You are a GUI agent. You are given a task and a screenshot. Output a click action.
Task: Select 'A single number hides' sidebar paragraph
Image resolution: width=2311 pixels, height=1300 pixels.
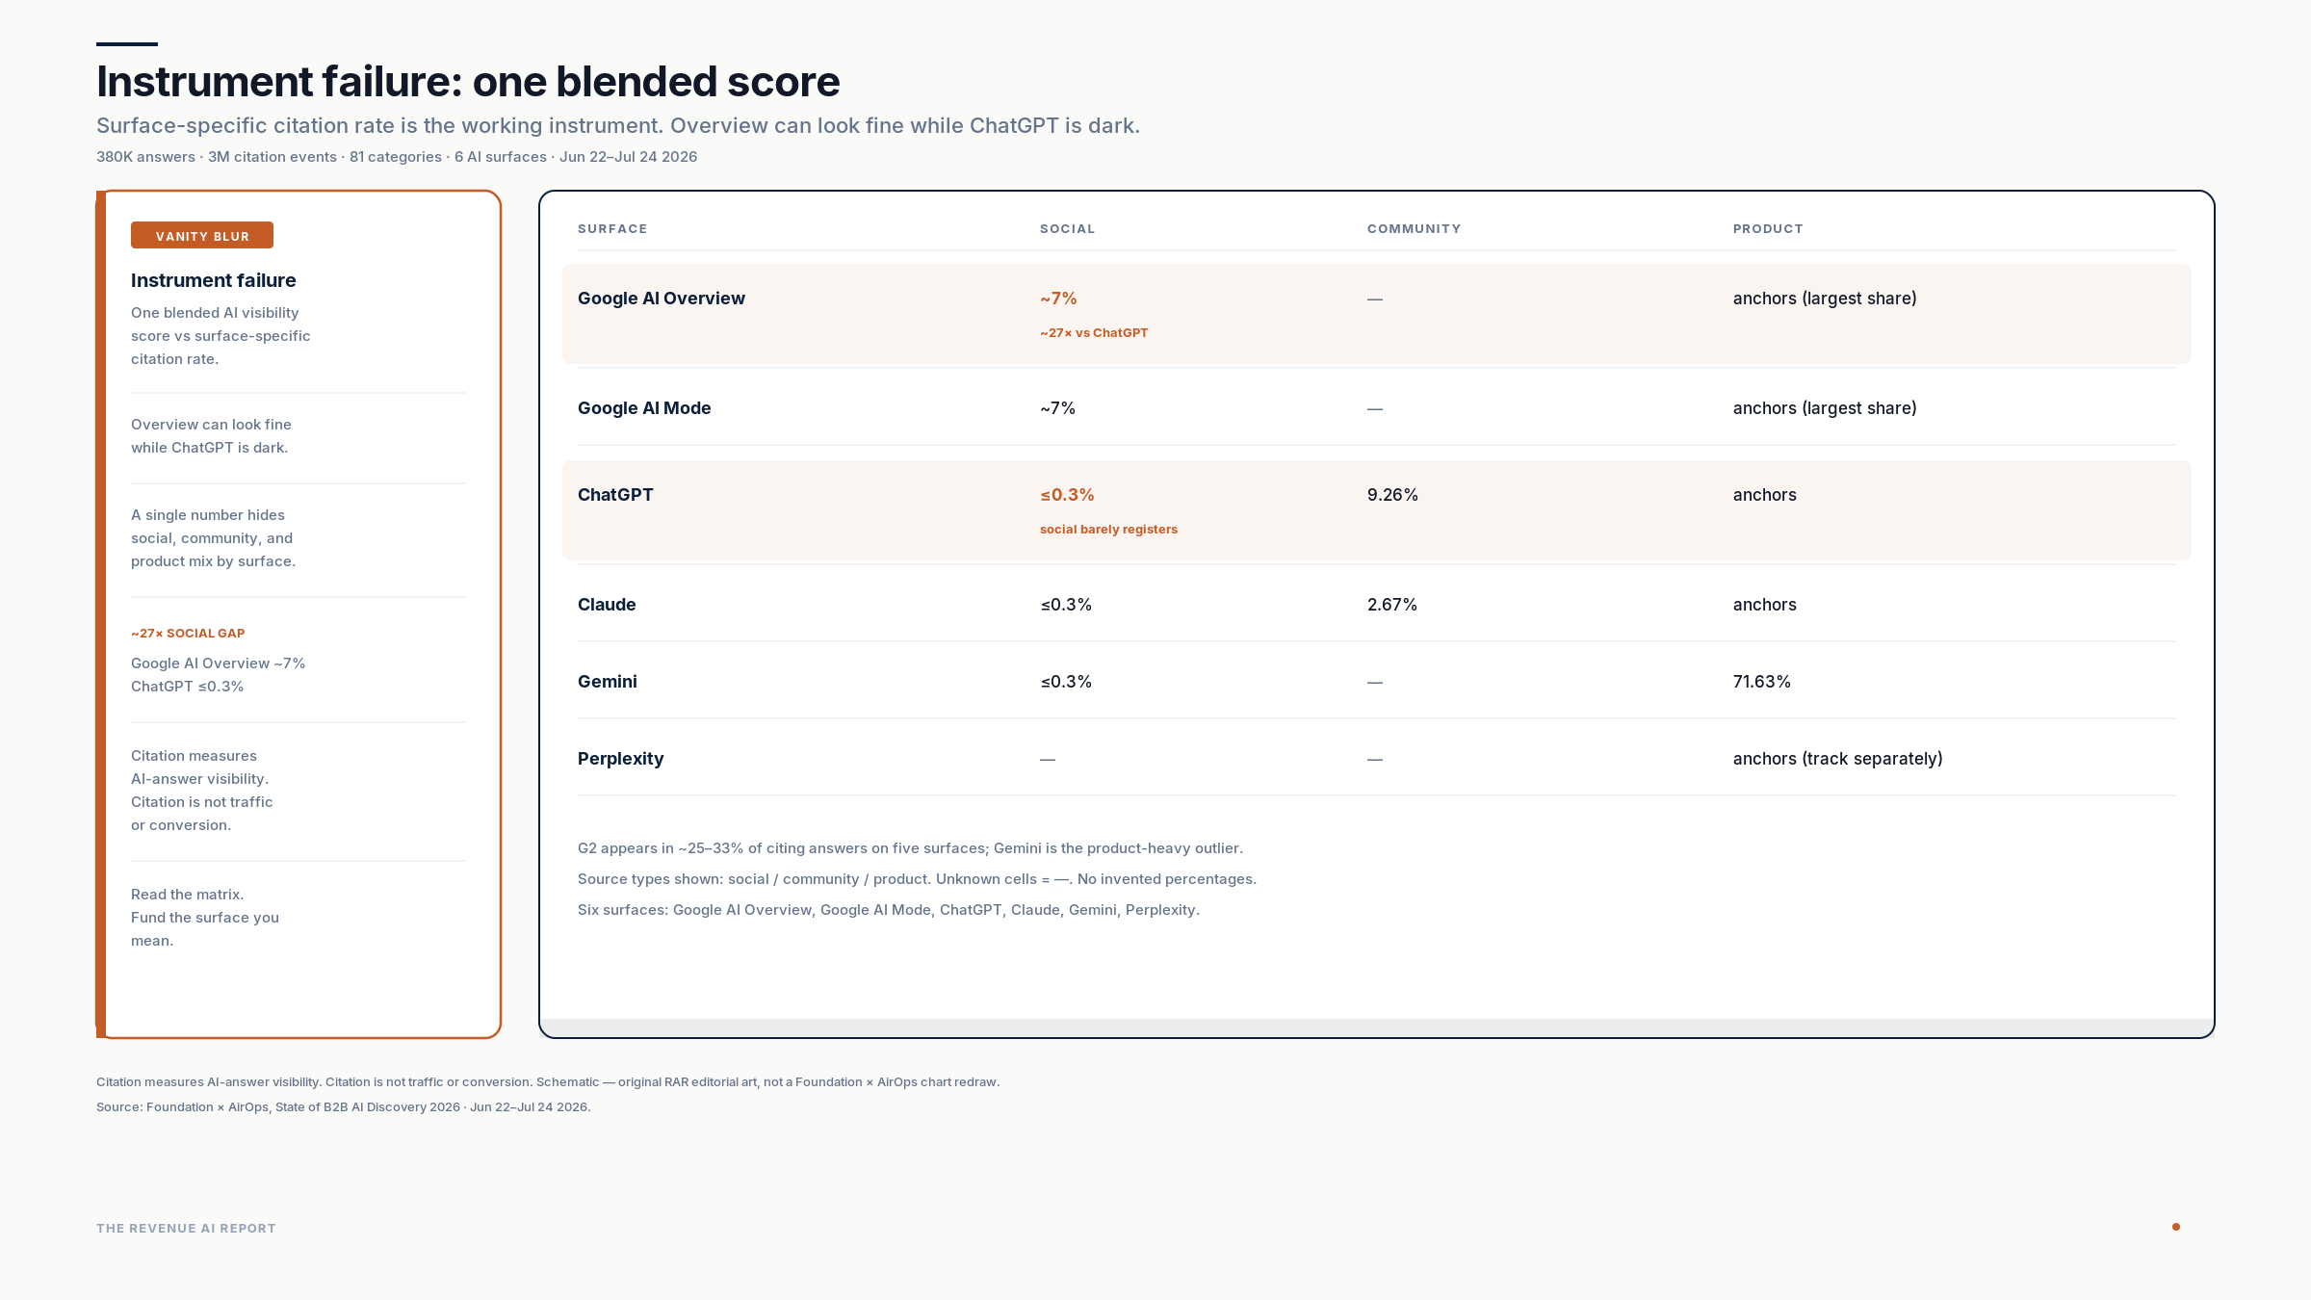tap(213, 538)
